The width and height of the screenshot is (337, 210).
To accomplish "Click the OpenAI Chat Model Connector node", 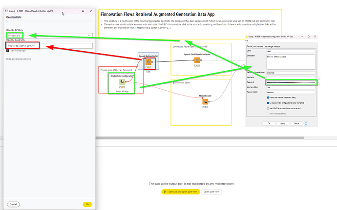I will point(197,60).
